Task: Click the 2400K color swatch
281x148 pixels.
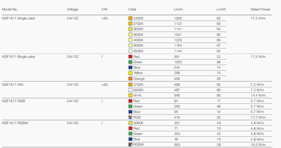Action: coord(130,18)
